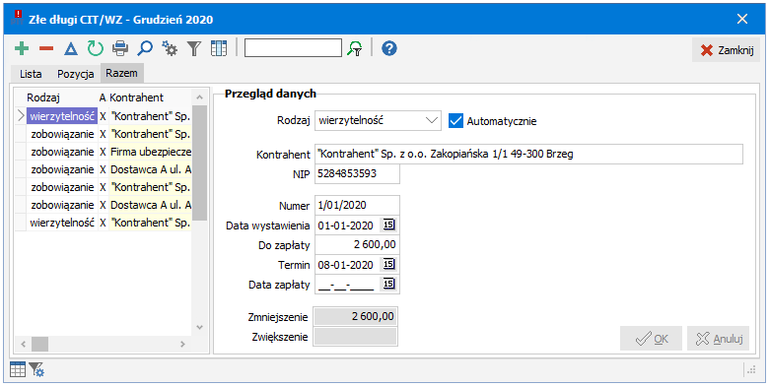
Task: Click the printer icon in toolbar
Action: coord(120,48)
